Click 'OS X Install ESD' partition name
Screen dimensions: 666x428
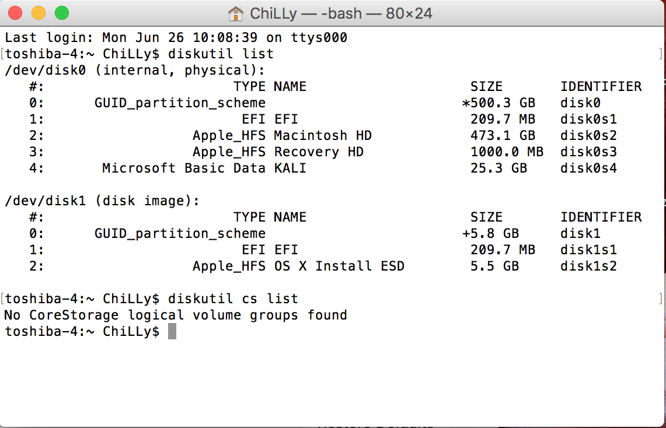339,266
